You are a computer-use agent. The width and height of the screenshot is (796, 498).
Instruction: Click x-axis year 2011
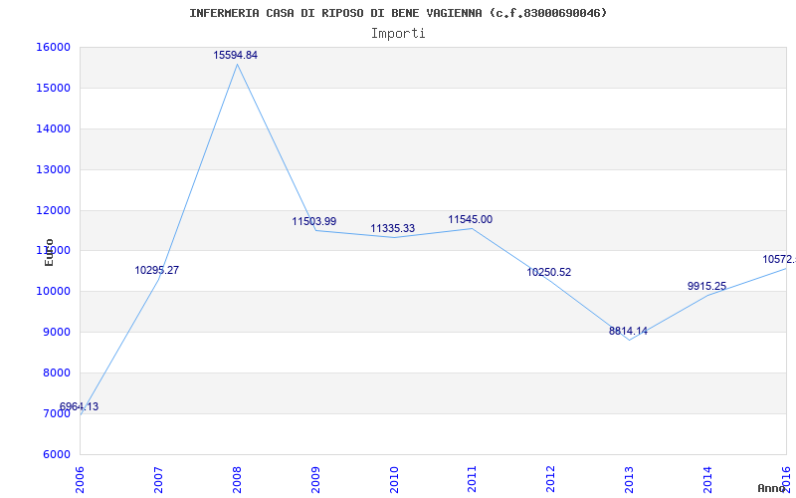tap(472, 479)
